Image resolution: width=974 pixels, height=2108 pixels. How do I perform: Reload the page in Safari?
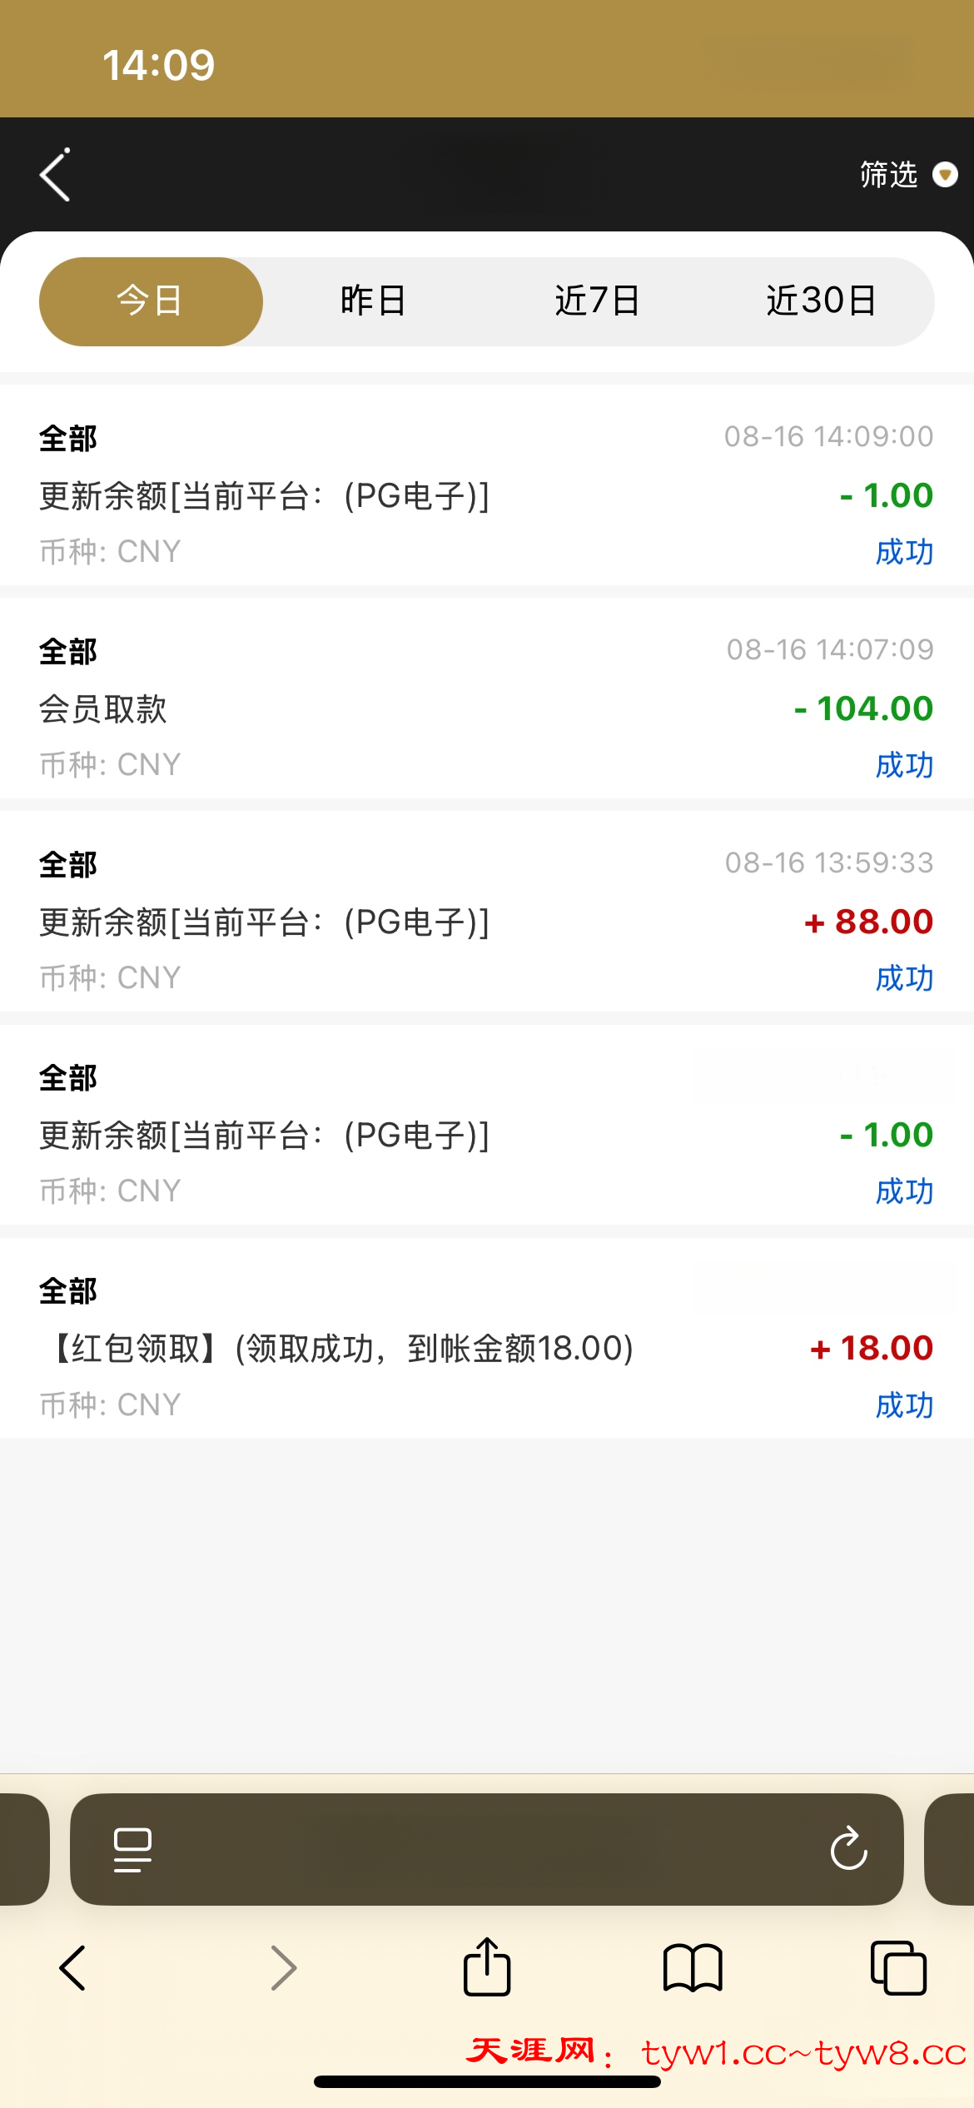point(848,1850)
